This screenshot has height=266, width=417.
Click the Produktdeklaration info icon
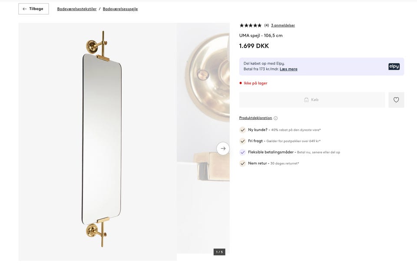(x=275, y=118)
